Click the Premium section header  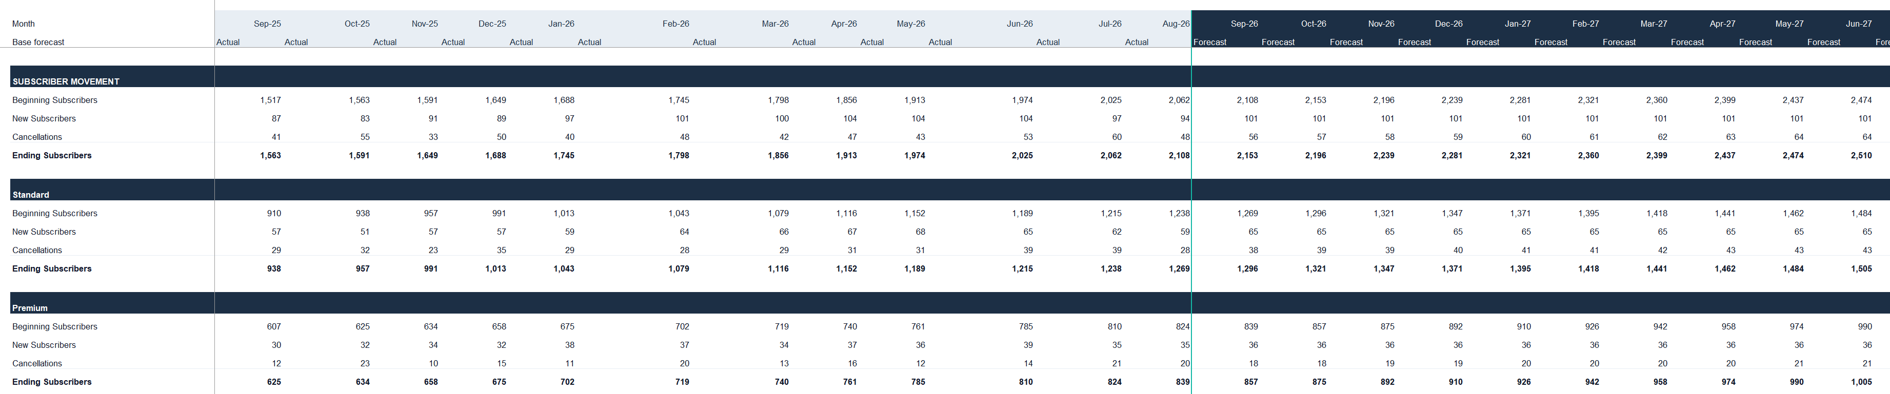[x=30, y=308]
